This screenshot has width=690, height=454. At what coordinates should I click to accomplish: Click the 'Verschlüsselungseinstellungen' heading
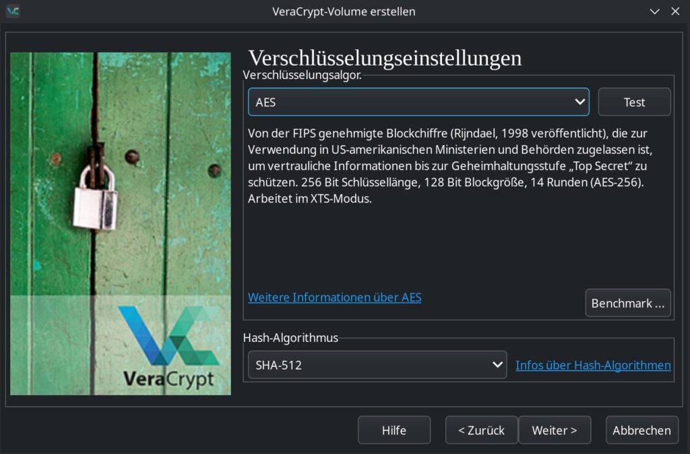385,58
